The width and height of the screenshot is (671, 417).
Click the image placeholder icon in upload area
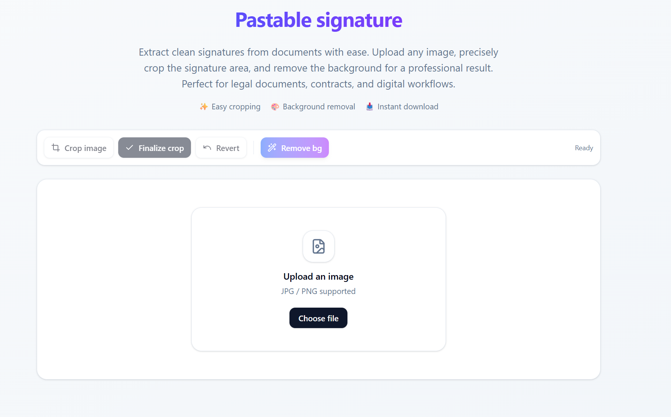pos(318,246)
